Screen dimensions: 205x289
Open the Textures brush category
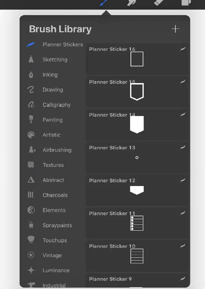pos(46,165)
